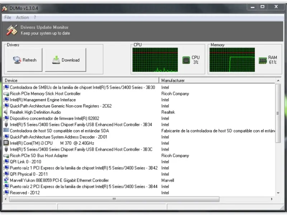Image resolution: width=287 pixels, height=215 pixels.
Task: Select QPI Link 0 - 2D10 text
Action: coord(25,162)
